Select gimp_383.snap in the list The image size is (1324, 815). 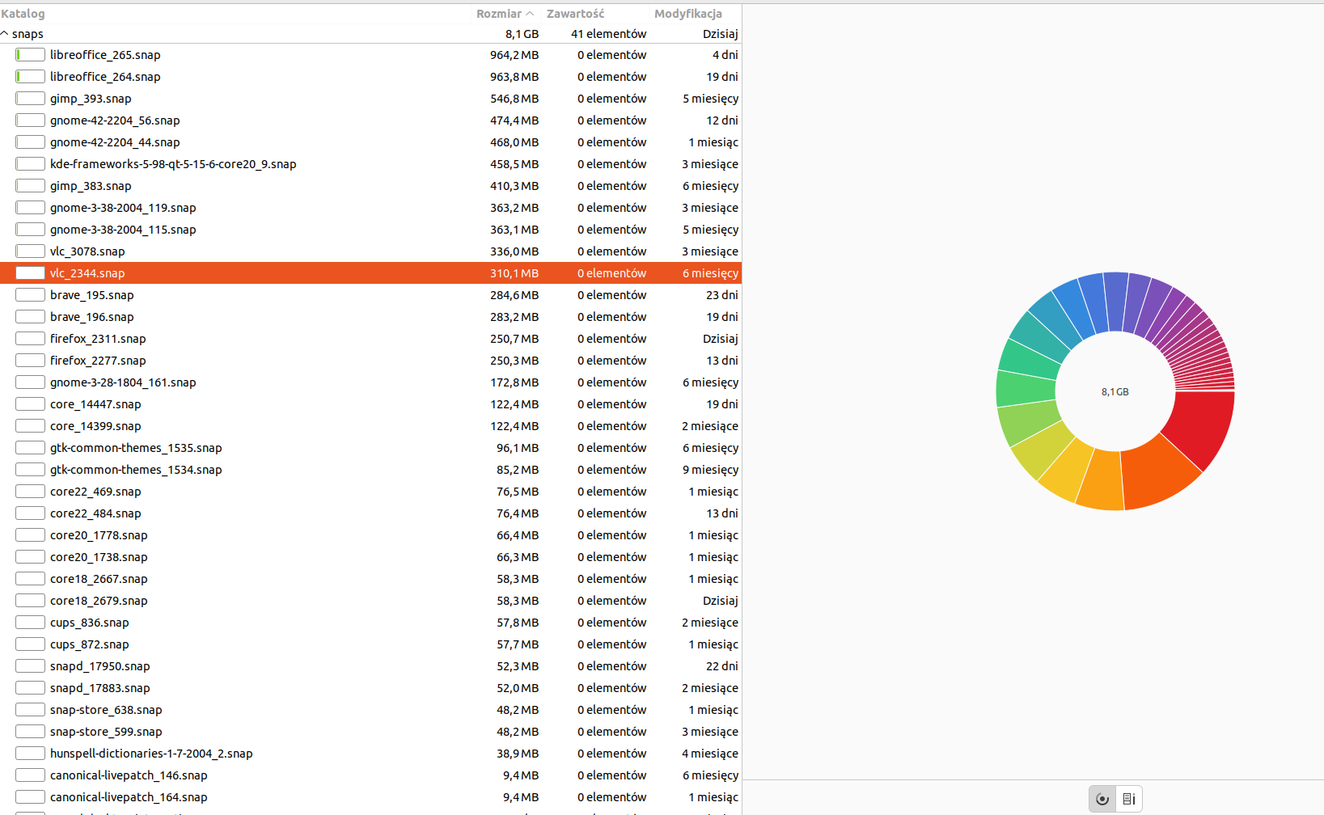[x=370, y=186]
